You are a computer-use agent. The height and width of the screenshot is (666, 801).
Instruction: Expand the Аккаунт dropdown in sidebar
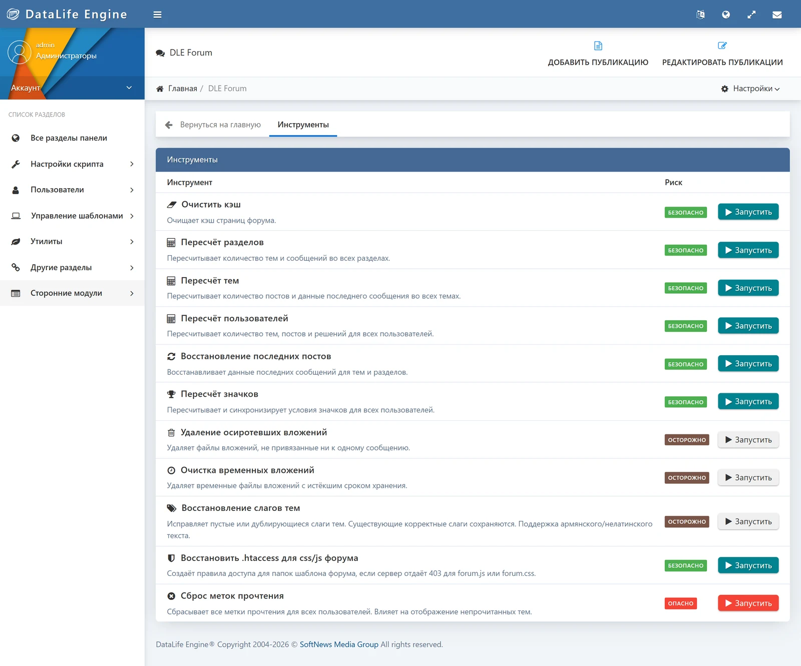pos(72,88)
